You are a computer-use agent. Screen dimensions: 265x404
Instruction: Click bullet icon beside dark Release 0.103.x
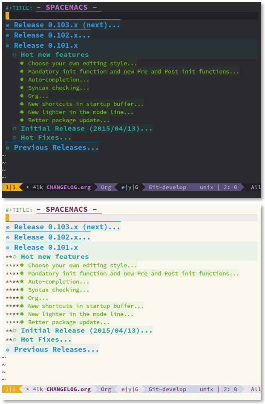pyautogui.click(x=8, y=25)
